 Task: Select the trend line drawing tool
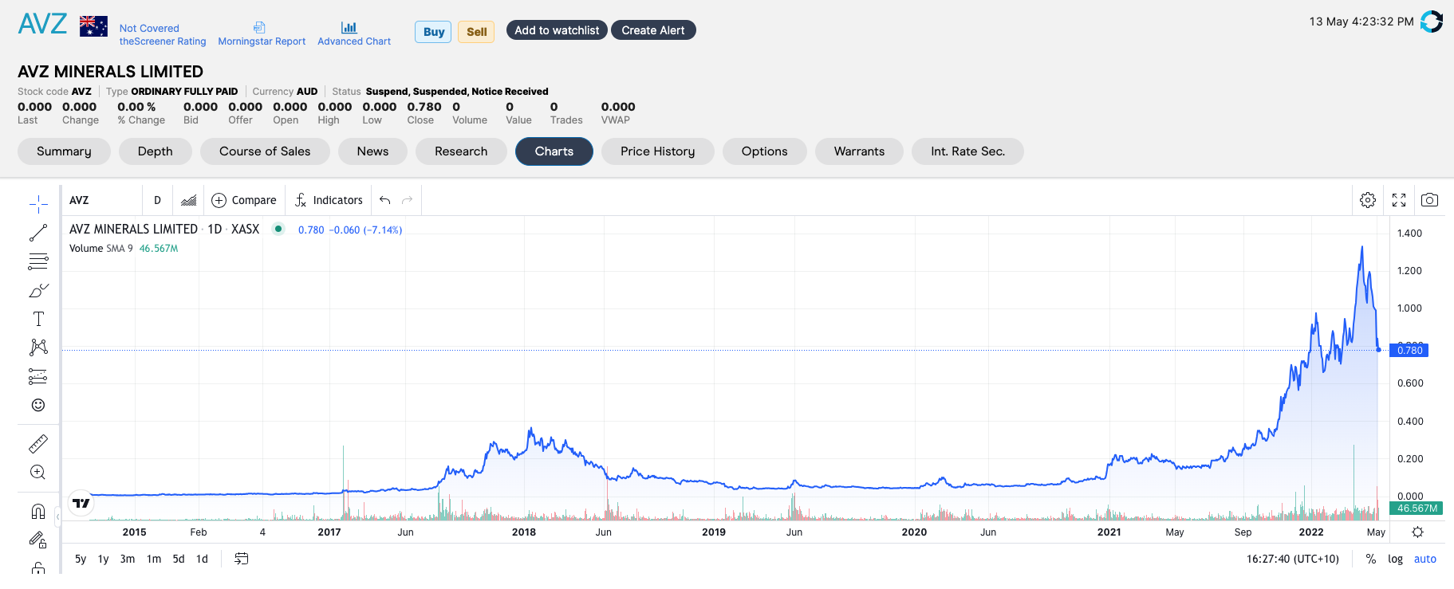click(38, 233)
